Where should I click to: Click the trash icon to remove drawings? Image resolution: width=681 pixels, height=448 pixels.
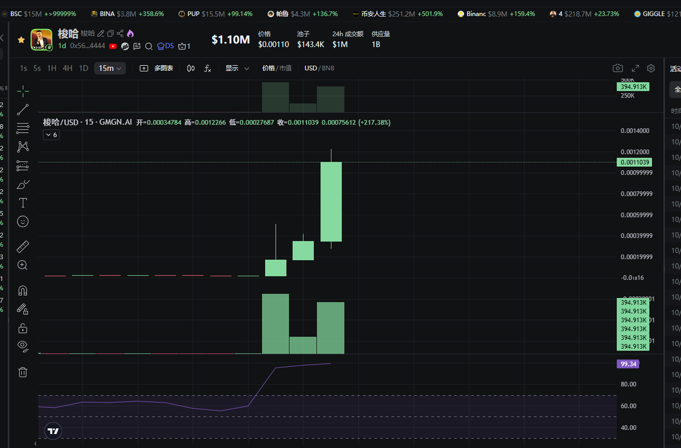[x=23, y=372]
